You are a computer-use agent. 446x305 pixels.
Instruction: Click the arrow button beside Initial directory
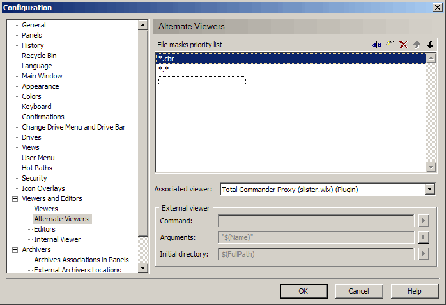click(x=422, y=254)
